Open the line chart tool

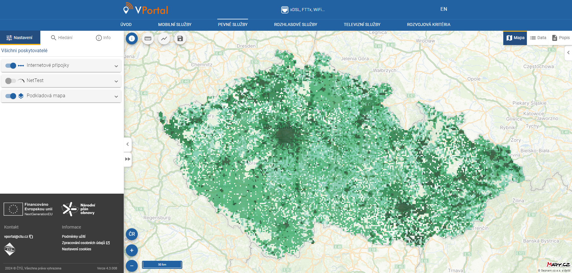pyautogui.click(x=164, y=38)
